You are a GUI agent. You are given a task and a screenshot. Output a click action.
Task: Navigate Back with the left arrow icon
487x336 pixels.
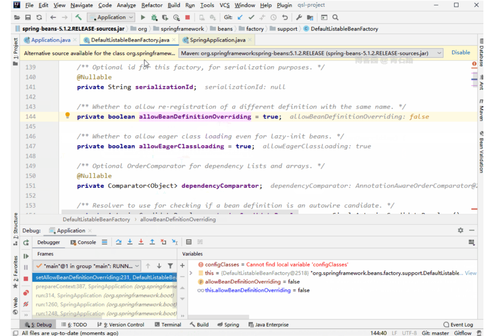click(53, 18)
